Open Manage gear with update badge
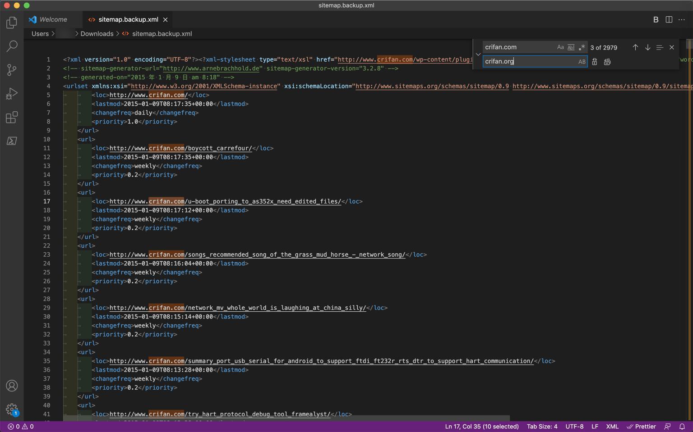The image size is (693, 432). click(x=12, y=409)
